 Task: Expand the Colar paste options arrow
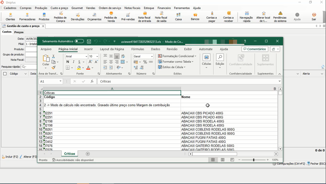[x=46, y=68]
